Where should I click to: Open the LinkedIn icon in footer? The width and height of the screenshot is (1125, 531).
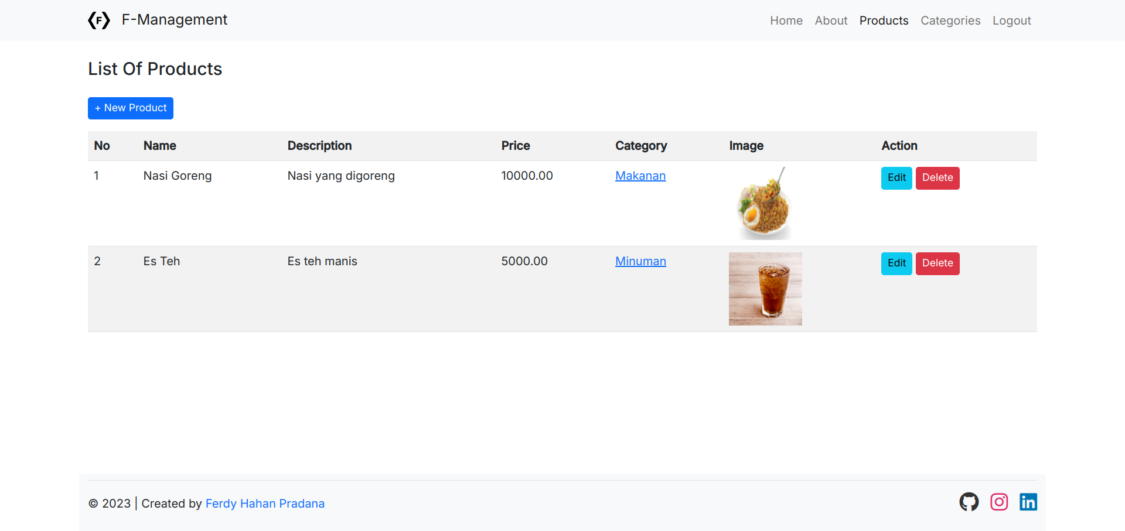pos(1028,502)
